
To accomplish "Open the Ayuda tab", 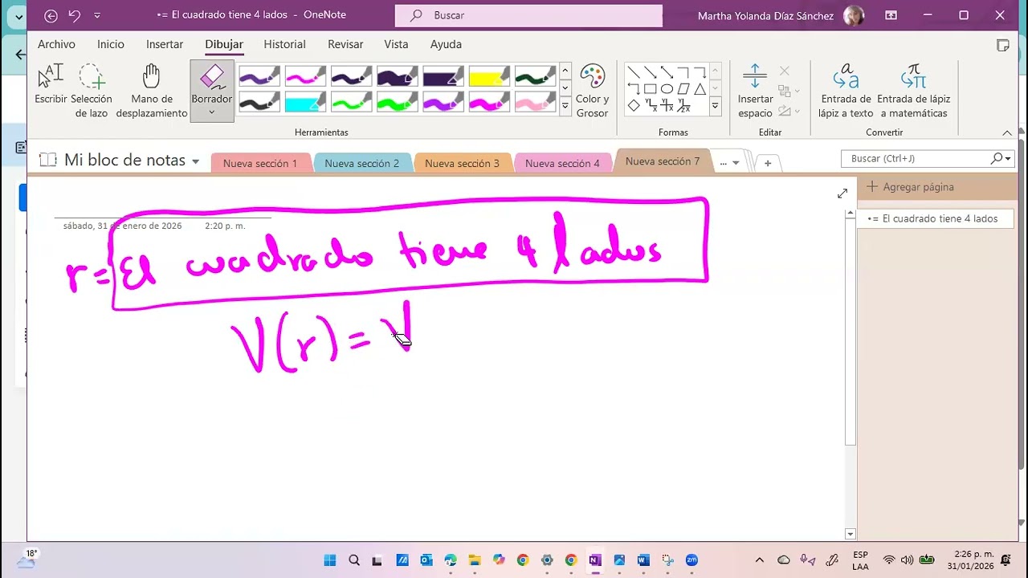I will (x=446, y=45).
